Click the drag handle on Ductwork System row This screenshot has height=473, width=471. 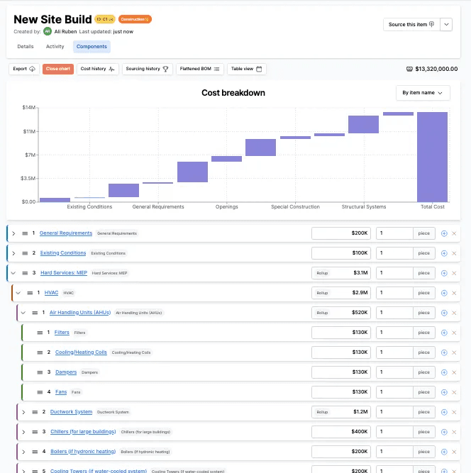coord(35,412)
